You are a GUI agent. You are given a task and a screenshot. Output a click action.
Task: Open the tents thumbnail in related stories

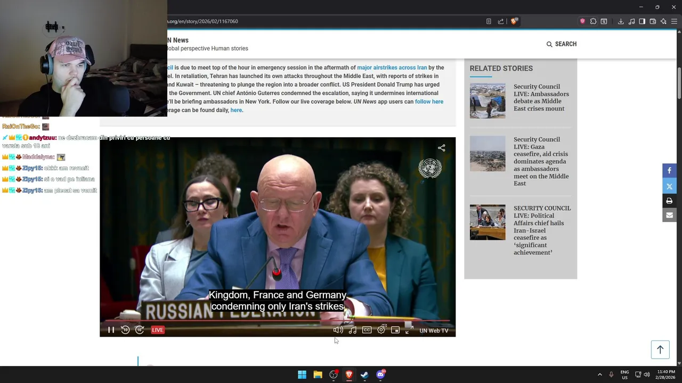488,101
